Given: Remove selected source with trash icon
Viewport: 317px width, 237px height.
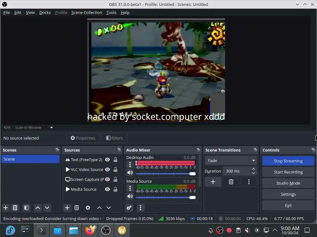Looking at the screenshot, I should click(76, 208).
